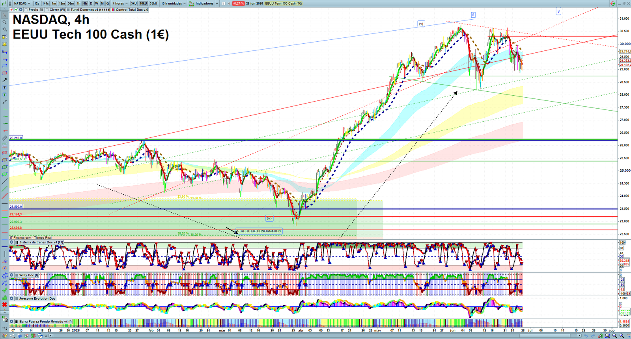Screen dimensions: 631x339
Task: Select the red ellipse drawing tool
Action: click(x=4, y=152)
